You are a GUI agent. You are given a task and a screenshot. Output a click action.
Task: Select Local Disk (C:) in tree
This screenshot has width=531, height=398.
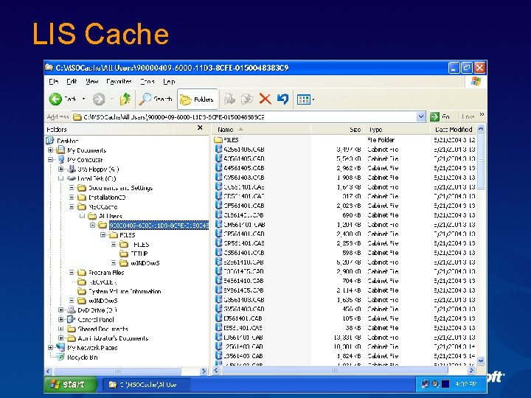(97, 178)
